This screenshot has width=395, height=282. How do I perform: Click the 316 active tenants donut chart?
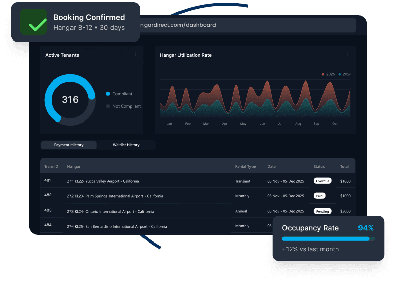70,100
